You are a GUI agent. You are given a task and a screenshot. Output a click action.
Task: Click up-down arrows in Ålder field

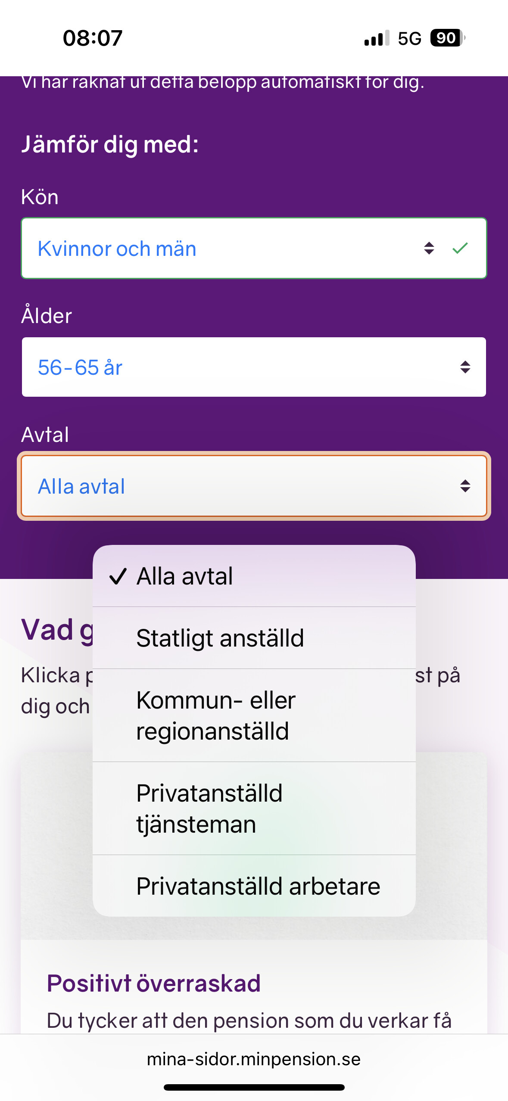pos(465,367)
